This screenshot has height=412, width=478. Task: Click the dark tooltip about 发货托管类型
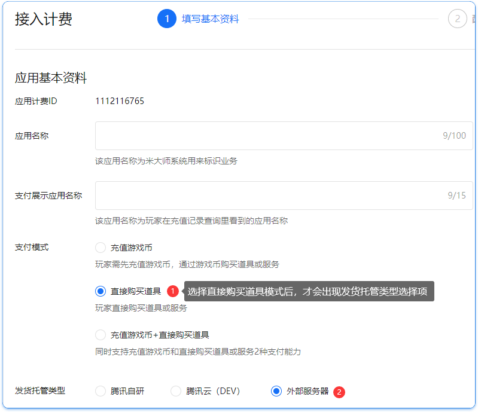click(x=308, y=291)
